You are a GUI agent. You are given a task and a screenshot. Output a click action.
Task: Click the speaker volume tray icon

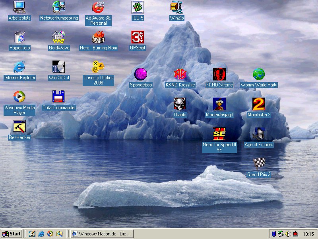(288, 234)
